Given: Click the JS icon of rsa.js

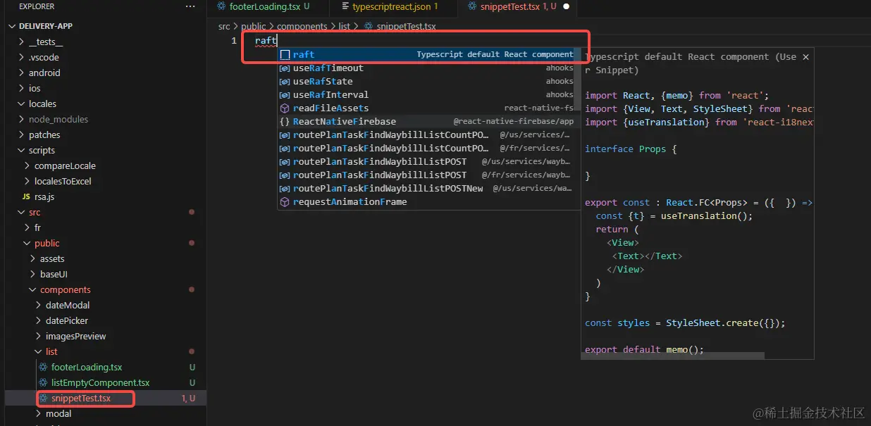Looking at the screenshot, I should 27,196.
